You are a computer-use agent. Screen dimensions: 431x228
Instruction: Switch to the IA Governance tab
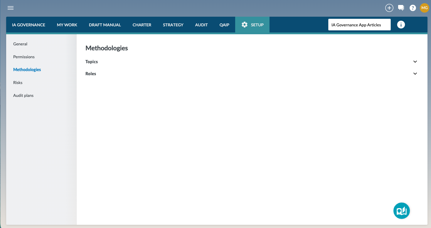28,25
